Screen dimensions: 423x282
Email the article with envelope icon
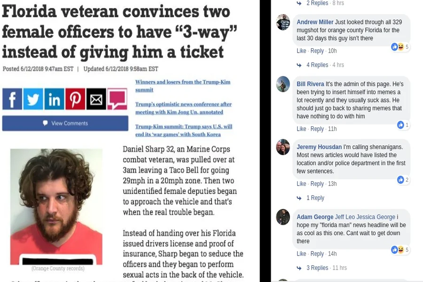click(96, 99)
